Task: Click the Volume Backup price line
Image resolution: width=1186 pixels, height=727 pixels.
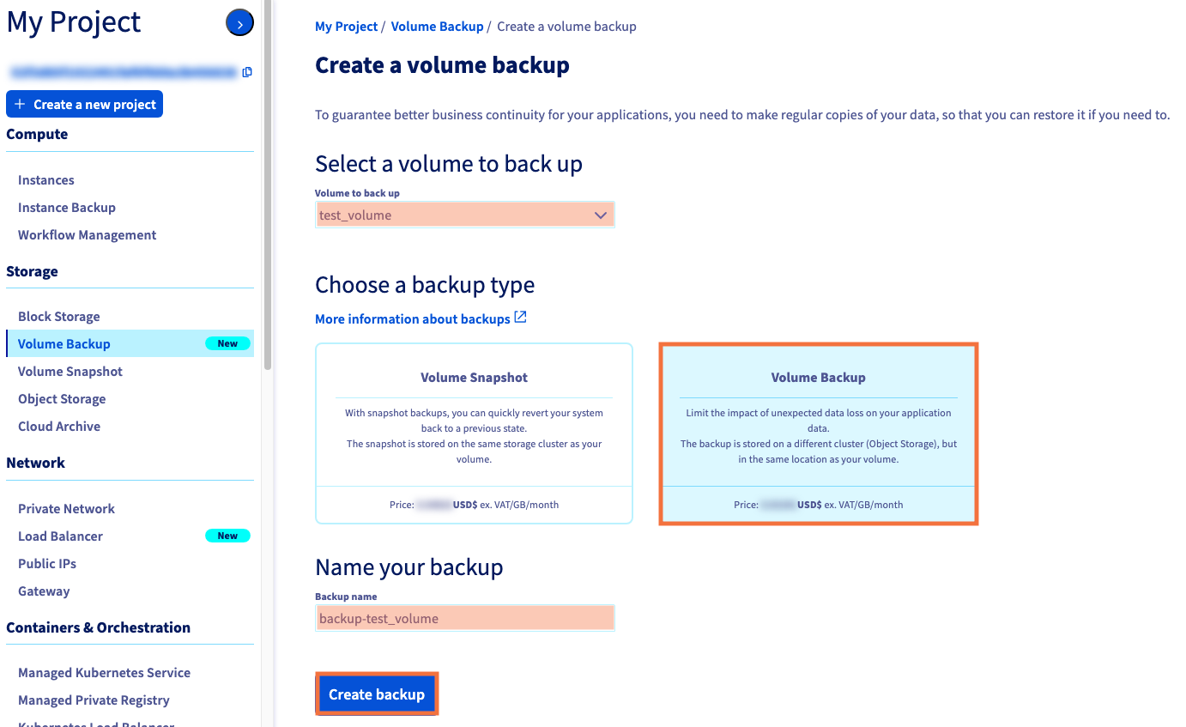Action: point(819,505)
